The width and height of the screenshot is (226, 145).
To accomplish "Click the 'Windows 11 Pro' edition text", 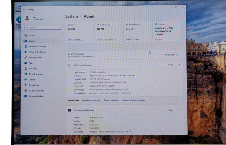I will point(96,118).
